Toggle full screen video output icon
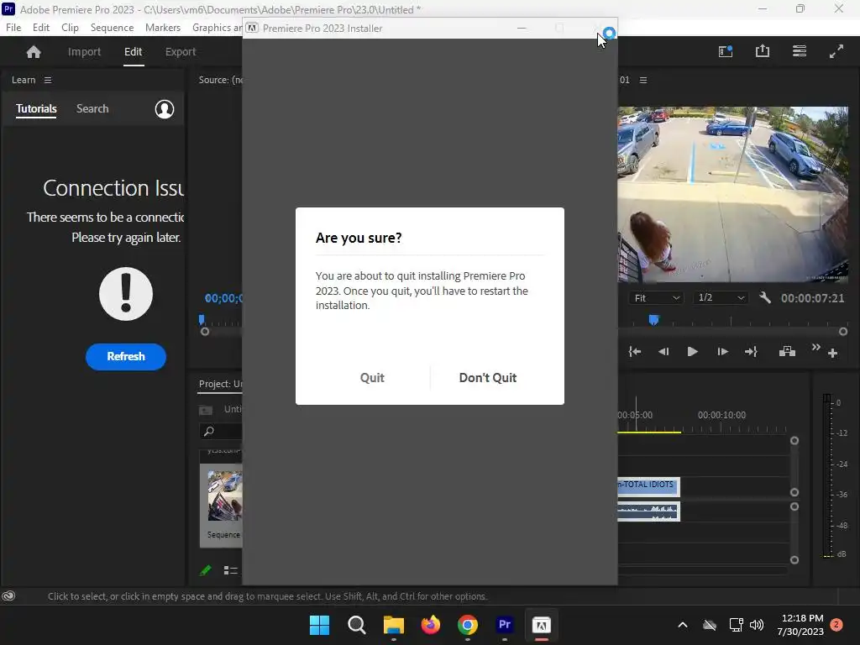 [x=836, y=51]
